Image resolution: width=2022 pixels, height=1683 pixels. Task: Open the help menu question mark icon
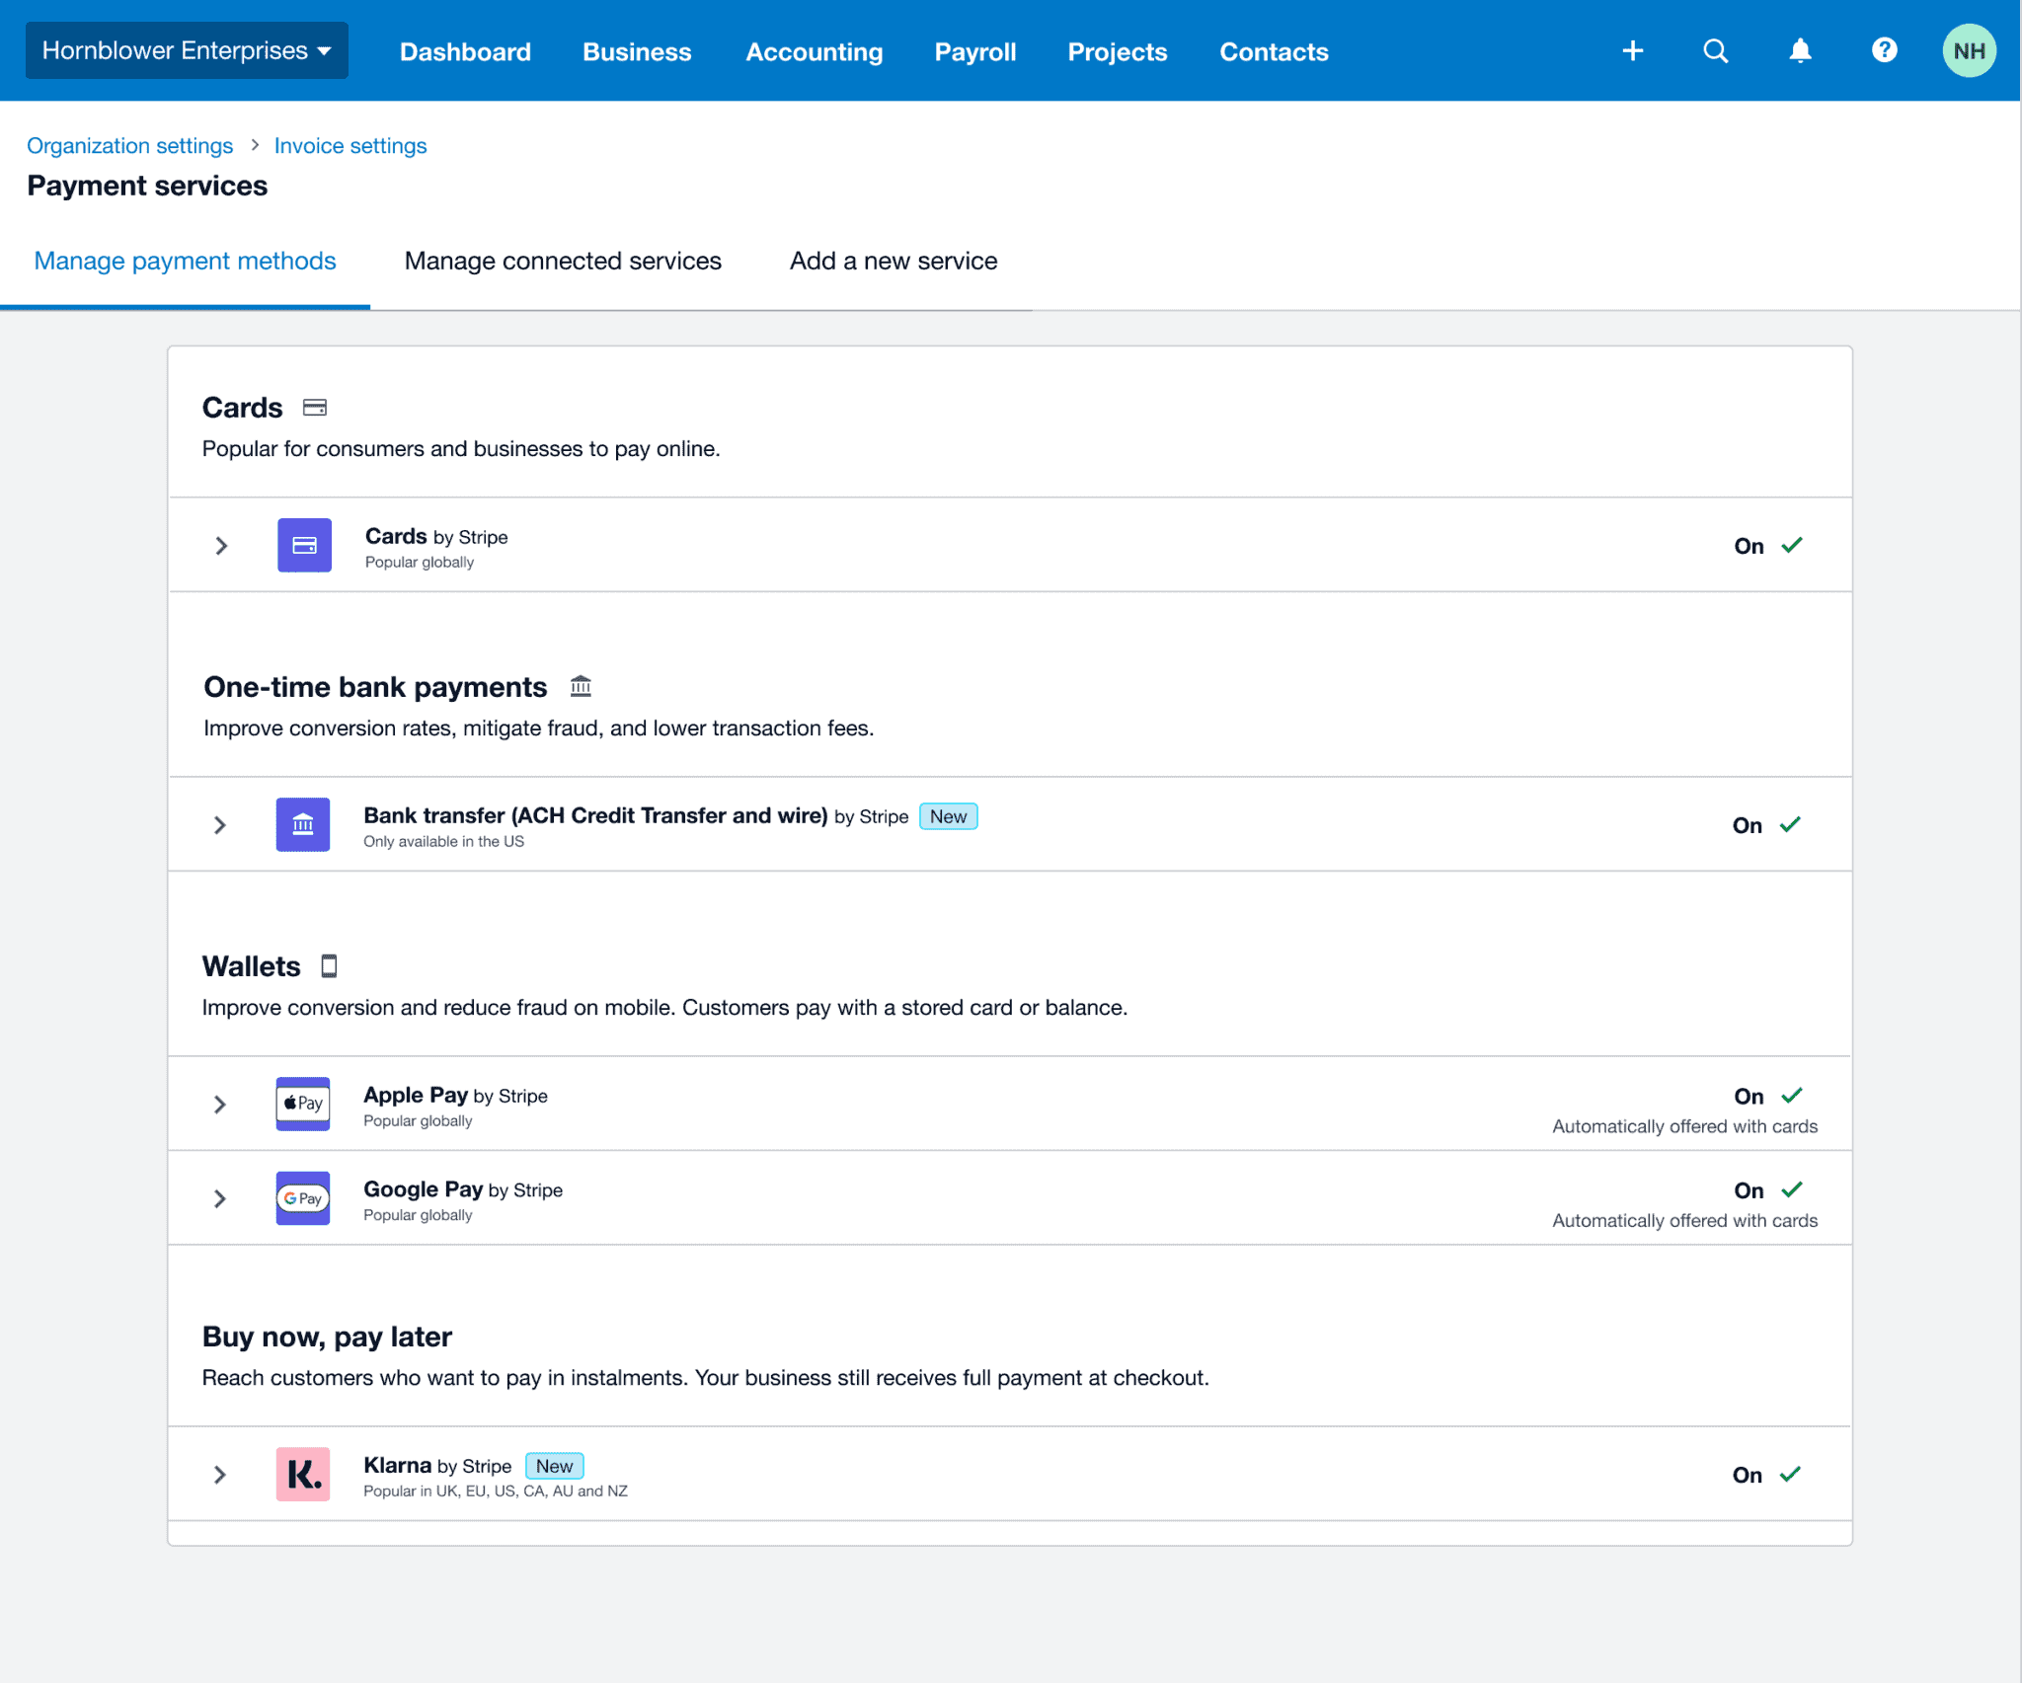tap(1883, 50)
